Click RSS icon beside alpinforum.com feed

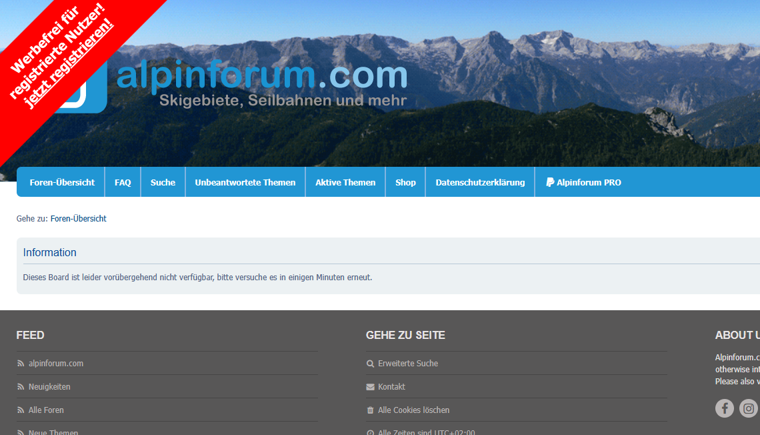[21, 364]
